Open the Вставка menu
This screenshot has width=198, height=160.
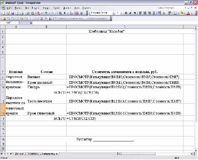(35, 8)
